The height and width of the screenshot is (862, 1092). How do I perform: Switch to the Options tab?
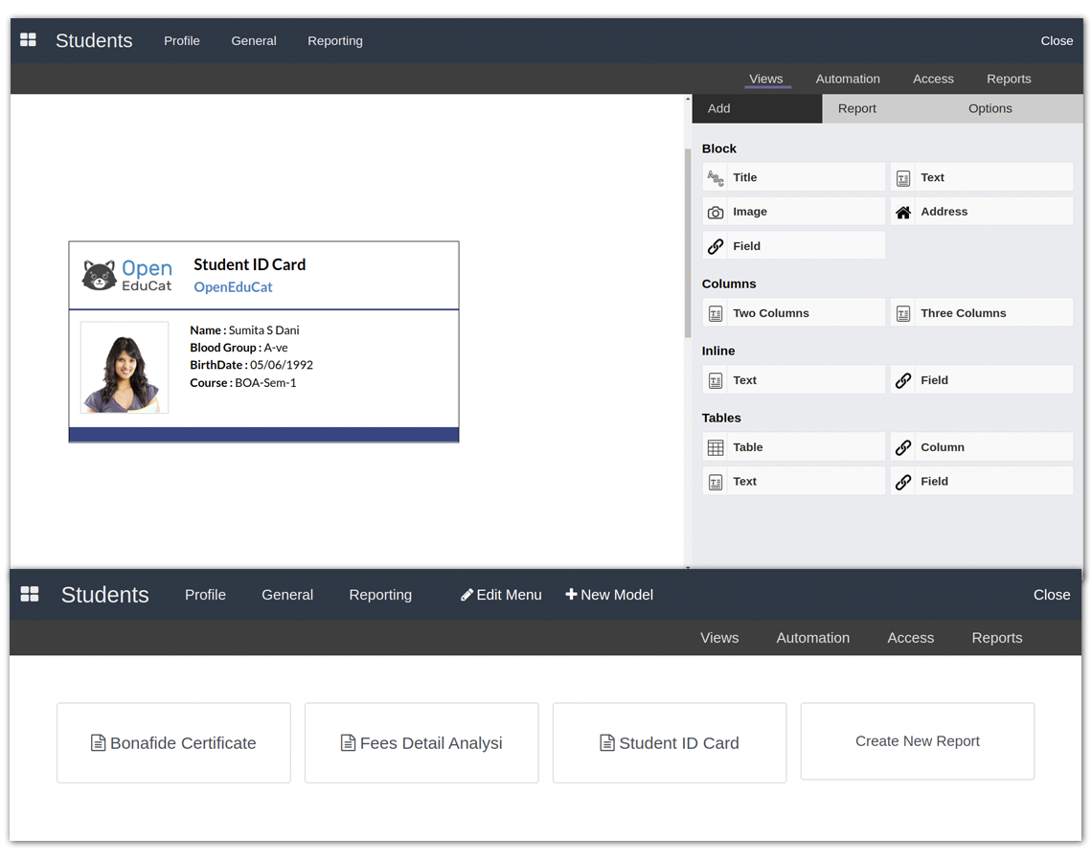pos(990,108)
